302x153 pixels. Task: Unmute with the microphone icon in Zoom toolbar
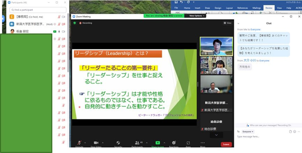79,143
